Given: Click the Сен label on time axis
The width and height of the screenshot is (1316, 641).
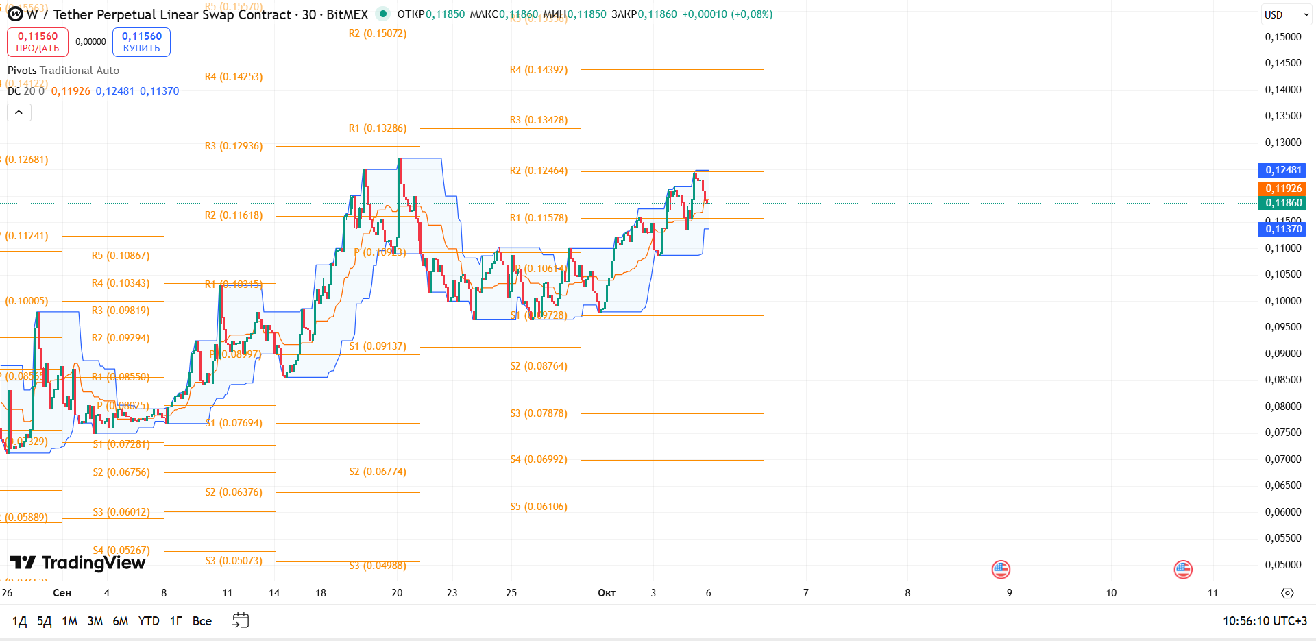Looking at the screenshot, I should 62,593.
